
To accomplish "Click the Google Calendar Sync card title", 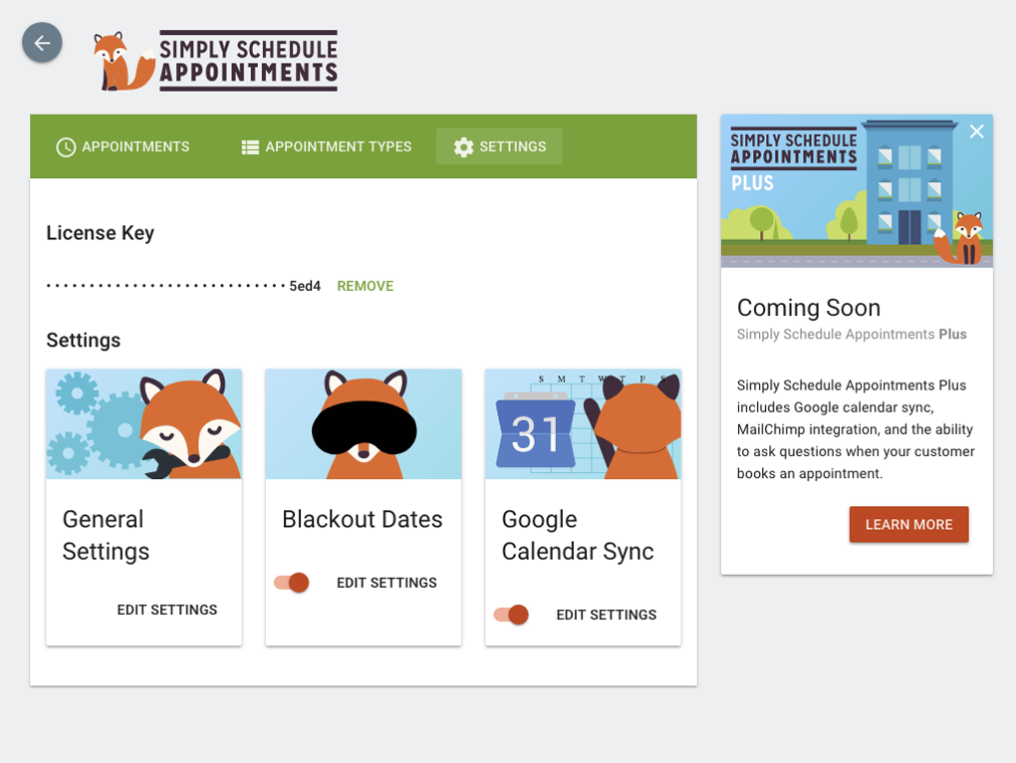I will pyautogui.click(x=578, y=535).
